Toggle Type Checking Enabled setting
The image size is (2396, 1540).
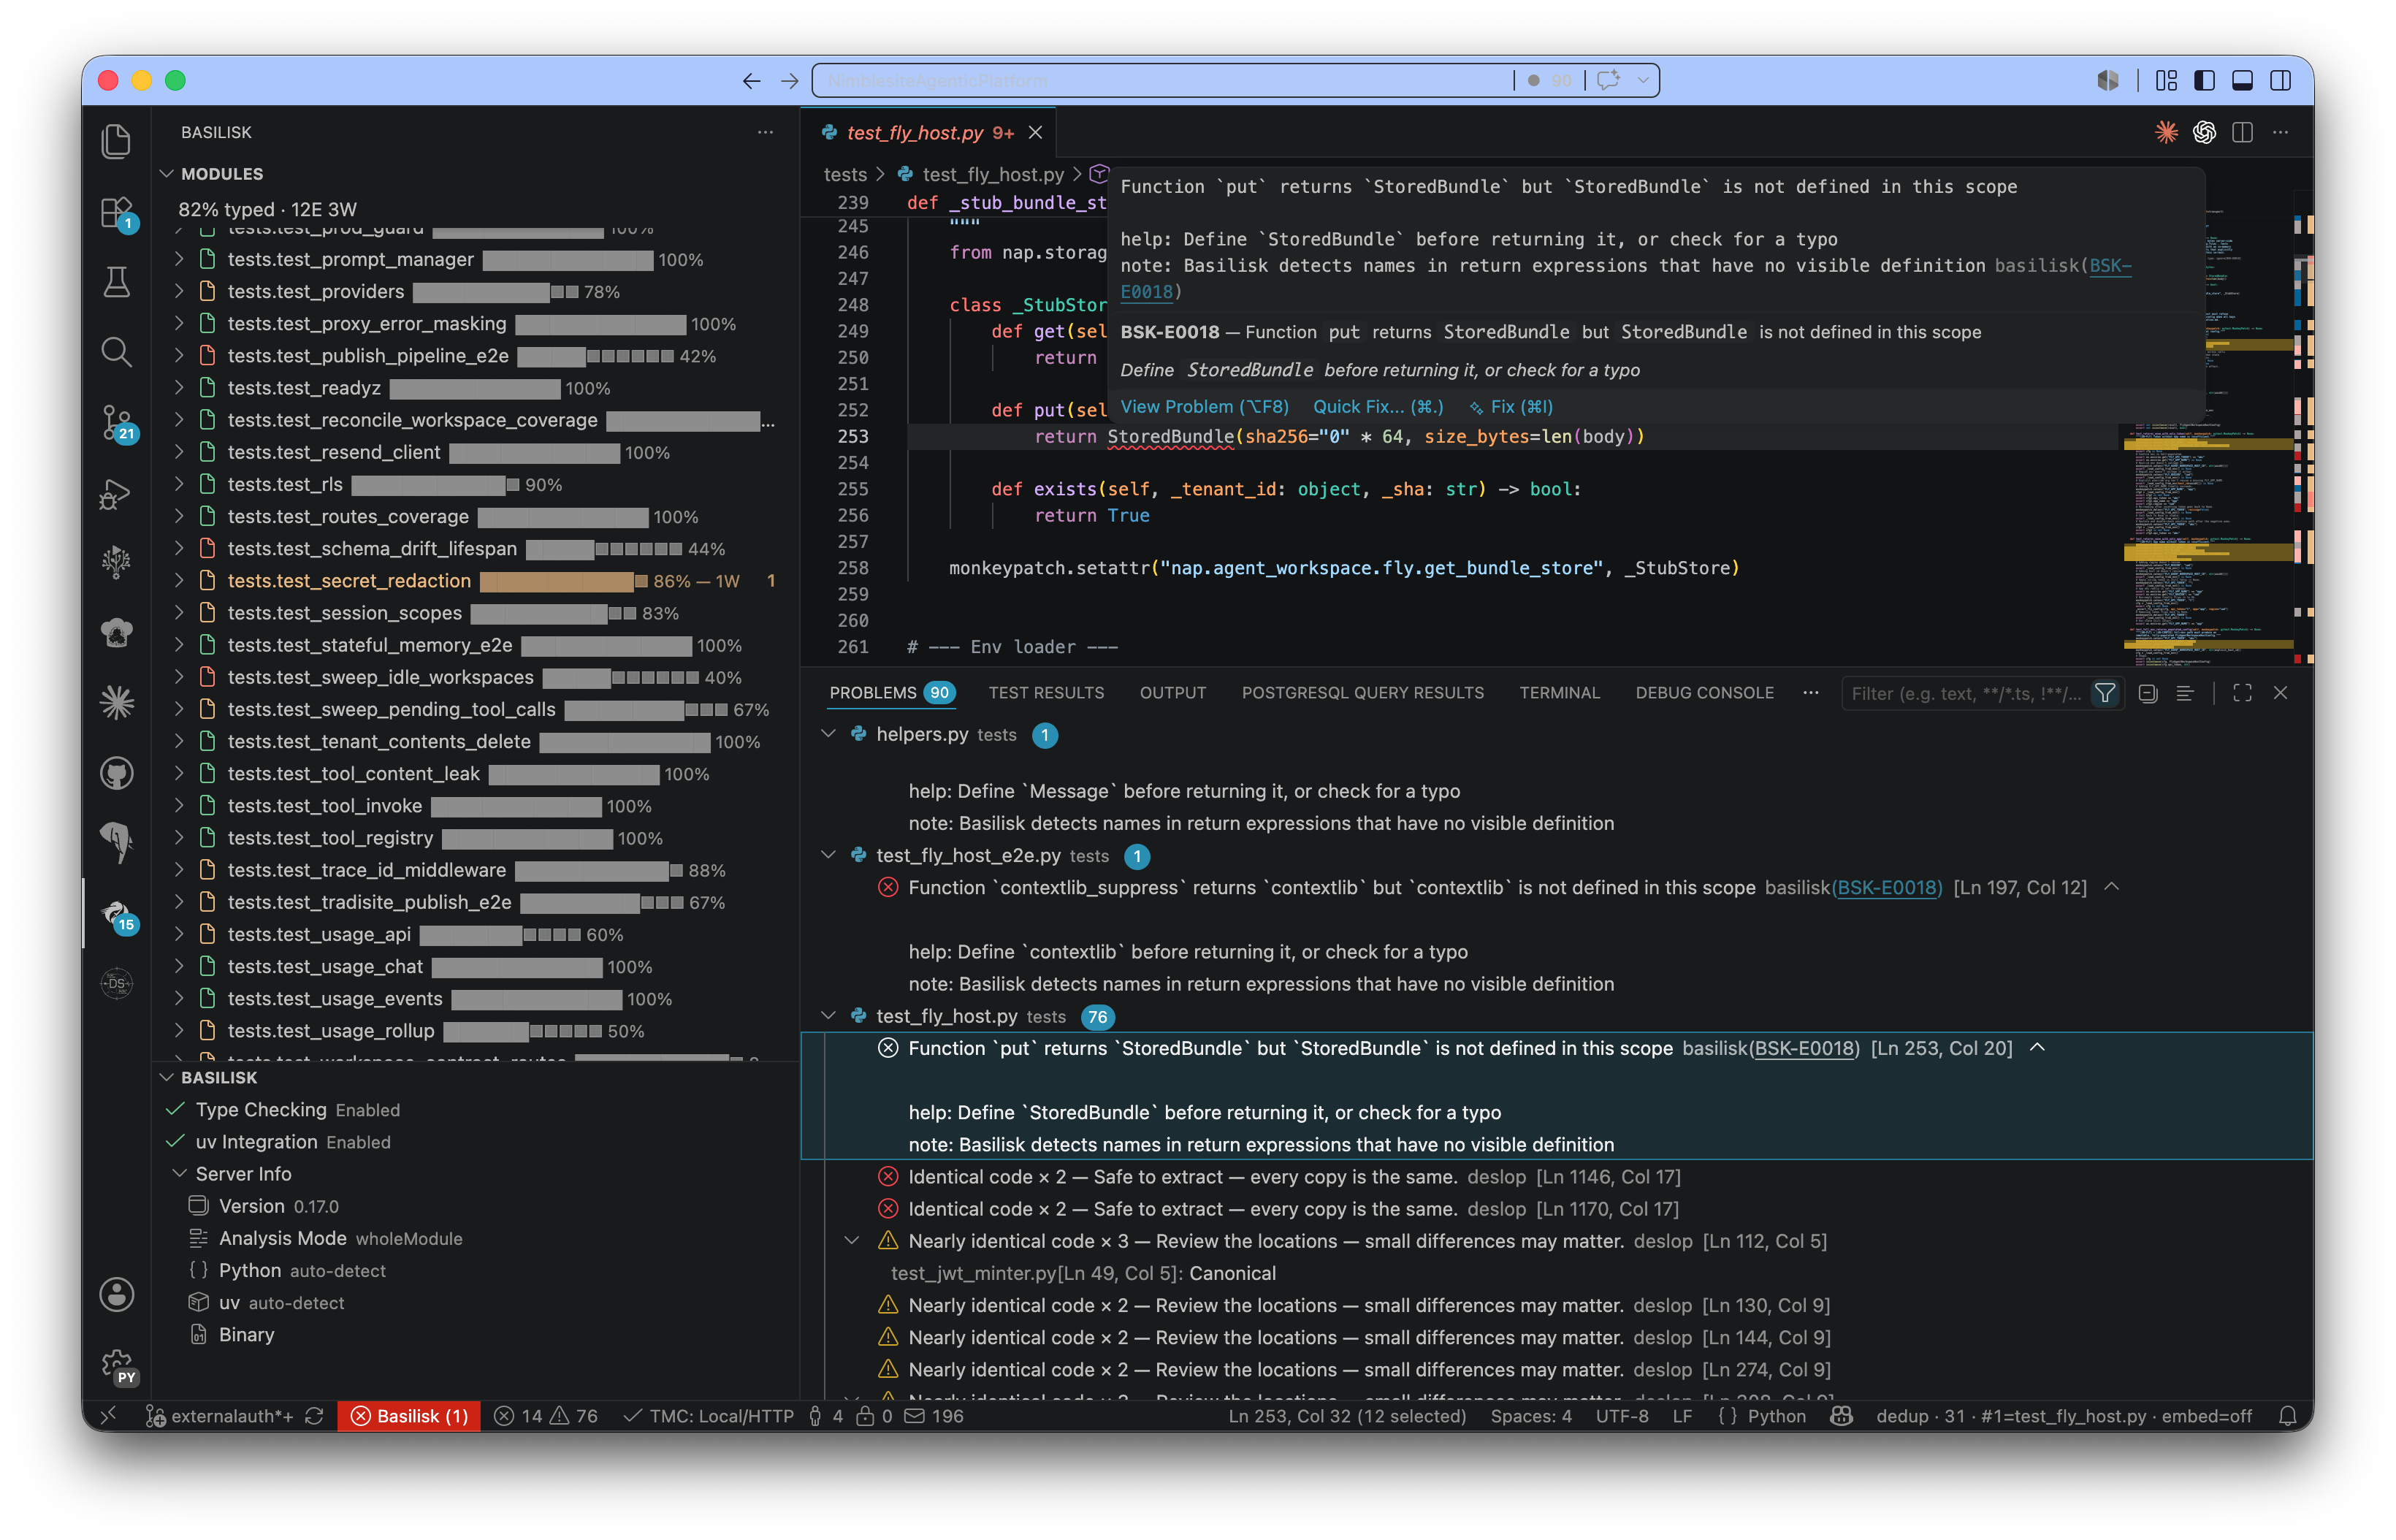click(476, 1110)
